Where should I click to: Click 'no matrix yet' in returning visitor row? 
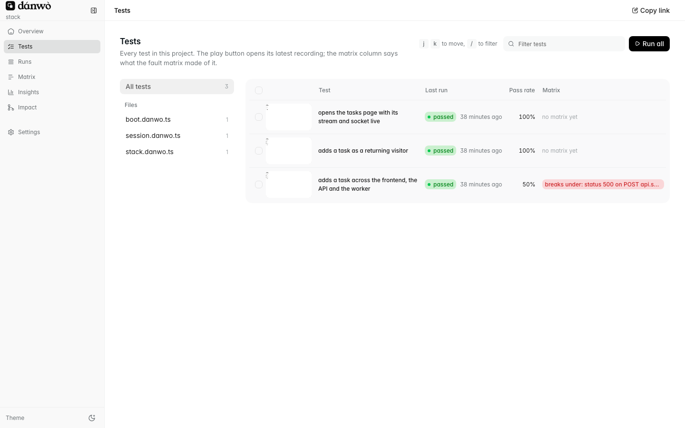(560, 151)
